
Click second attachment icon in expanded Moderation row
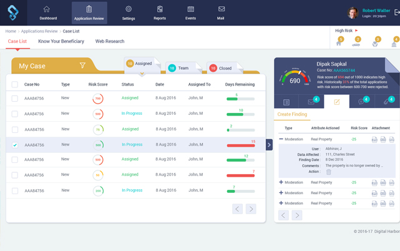point(383,139)
